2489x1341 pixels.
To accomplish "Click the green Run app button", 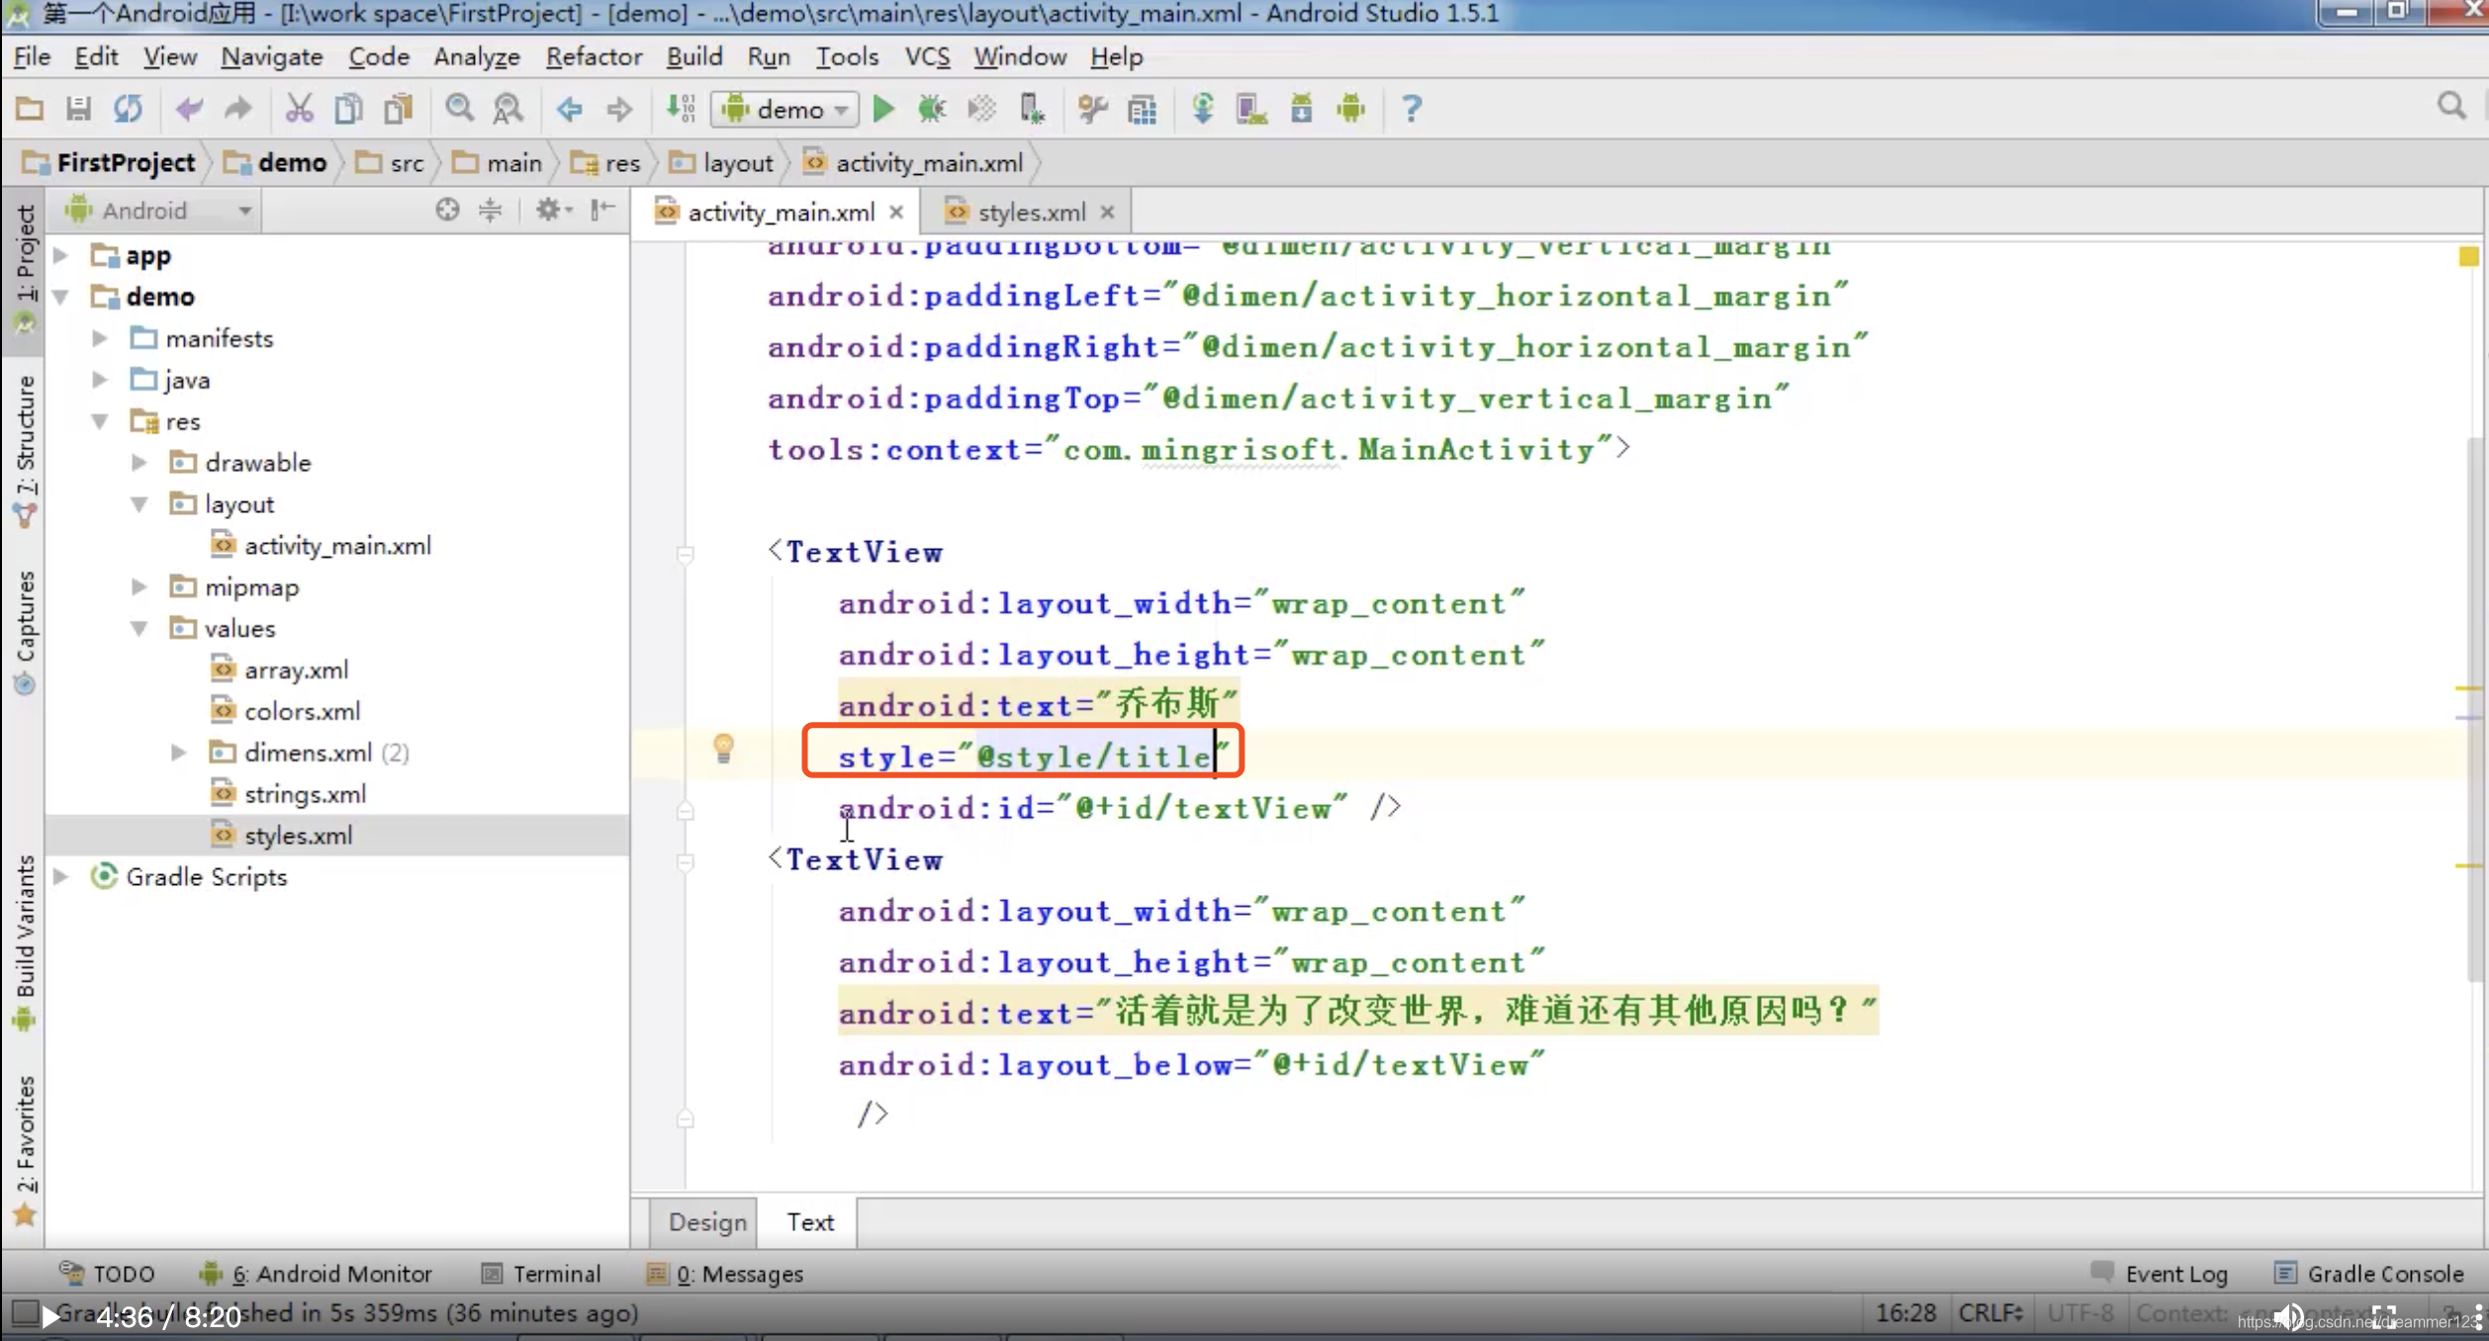I will point(883,109).
